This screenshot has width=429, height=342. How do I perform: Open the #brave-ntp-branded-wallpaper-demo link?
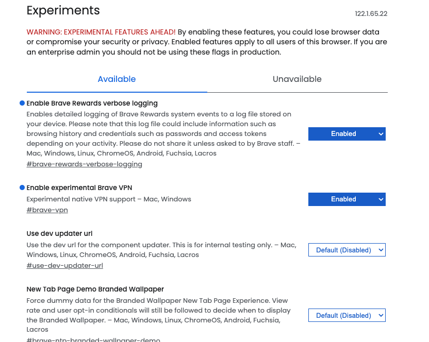pyautogui.click(x=93, y=339)
